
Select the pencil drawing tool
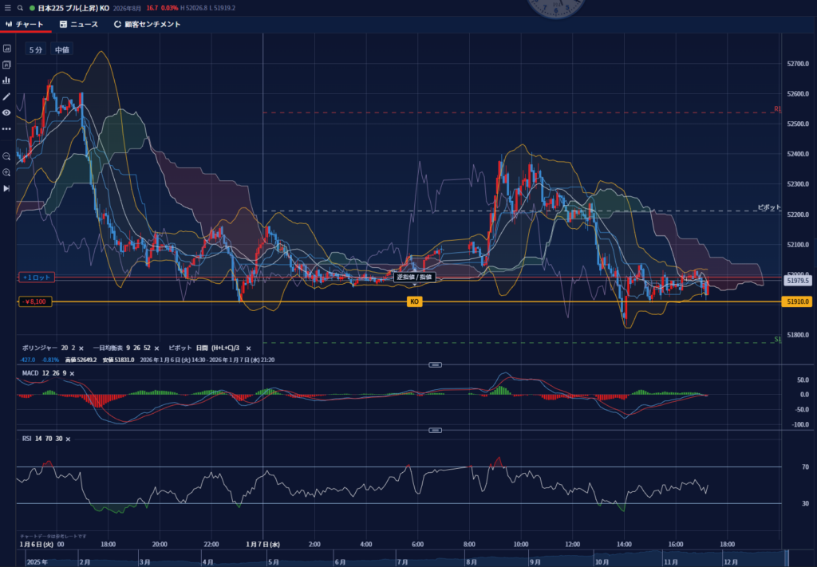click(6, 96)
